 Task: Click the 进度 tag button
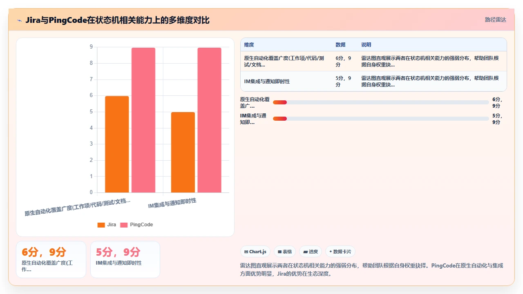[x=311, y=252]
